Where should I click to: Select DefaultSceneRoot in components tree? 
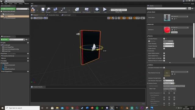[x=9, y=14]
